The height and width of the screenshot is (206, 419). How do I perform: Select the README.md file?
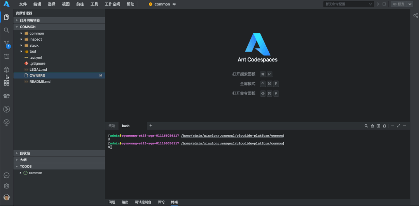(x=40, y=82)
